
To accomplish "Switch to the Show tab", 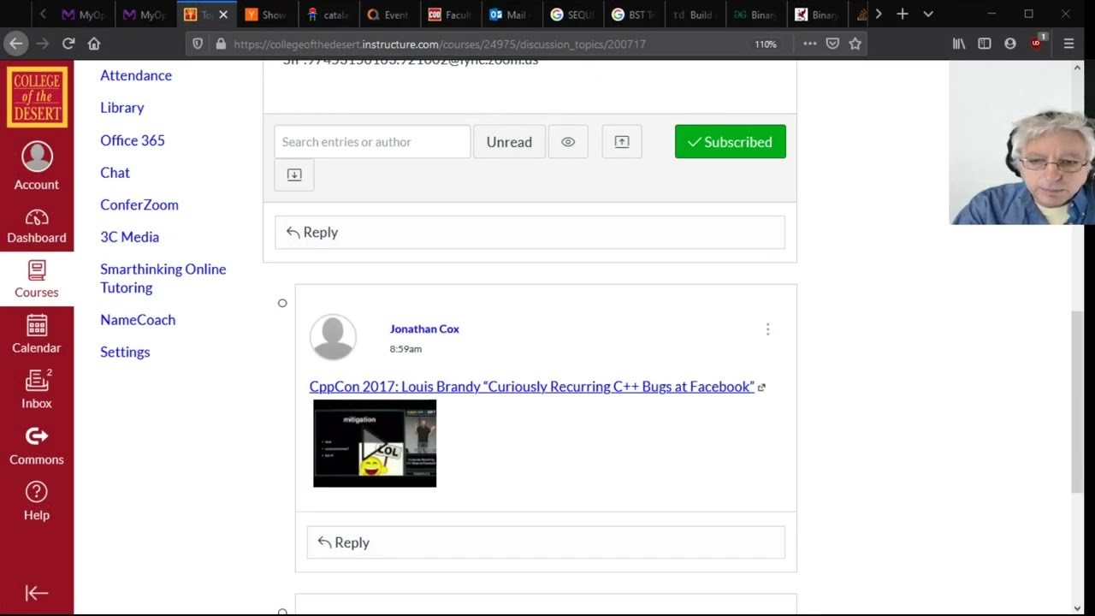I will click(267, 15).
